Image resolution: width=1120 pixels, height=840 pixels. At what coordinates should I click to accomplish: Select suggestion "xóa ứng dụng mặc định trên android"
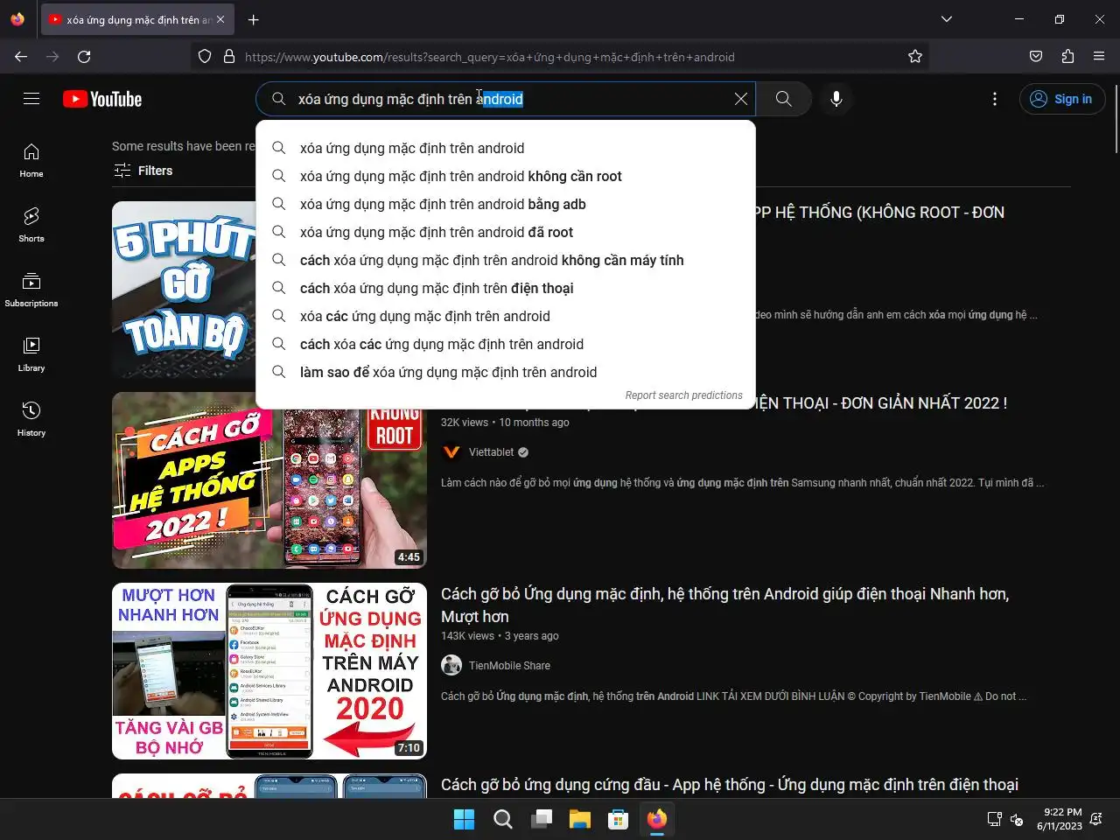[x=506, y=148]
